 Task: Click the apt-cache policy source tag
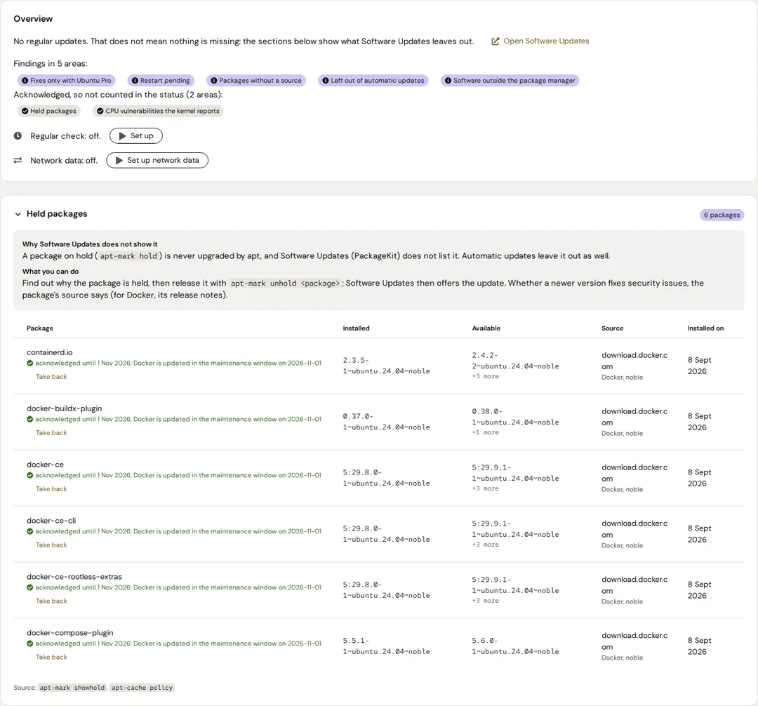pos(142,688)
